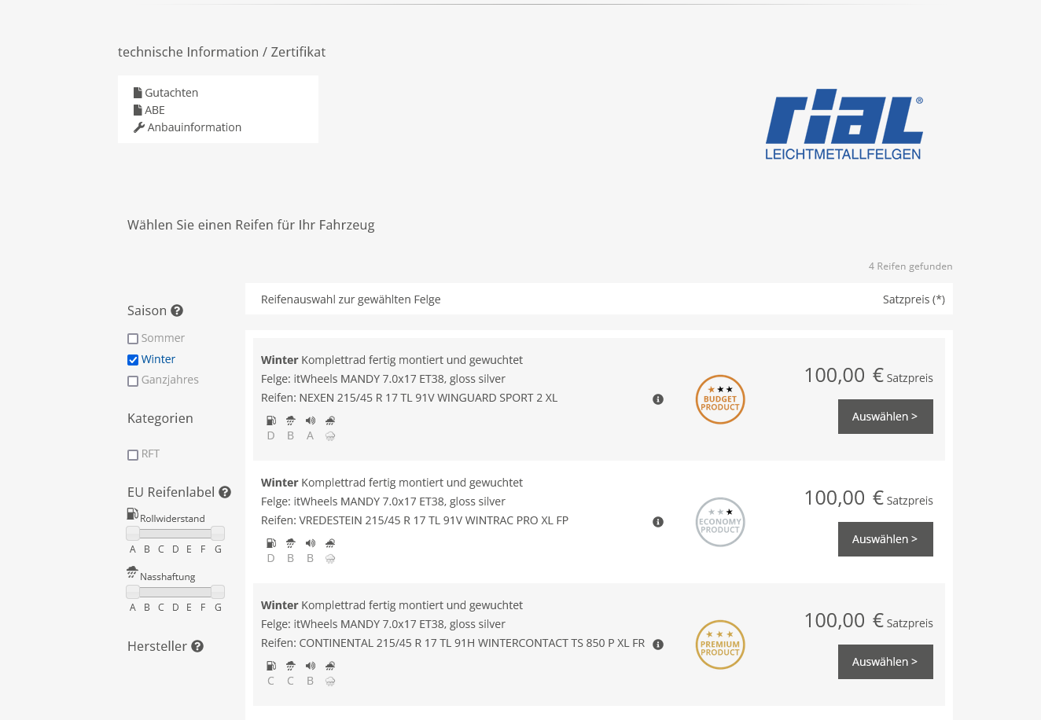Click the CONTINENTAL 215/45 R 17 tire description
The height and width of the screenshot is (720, 1041).
pyautogui.click(x=453, y=643)
